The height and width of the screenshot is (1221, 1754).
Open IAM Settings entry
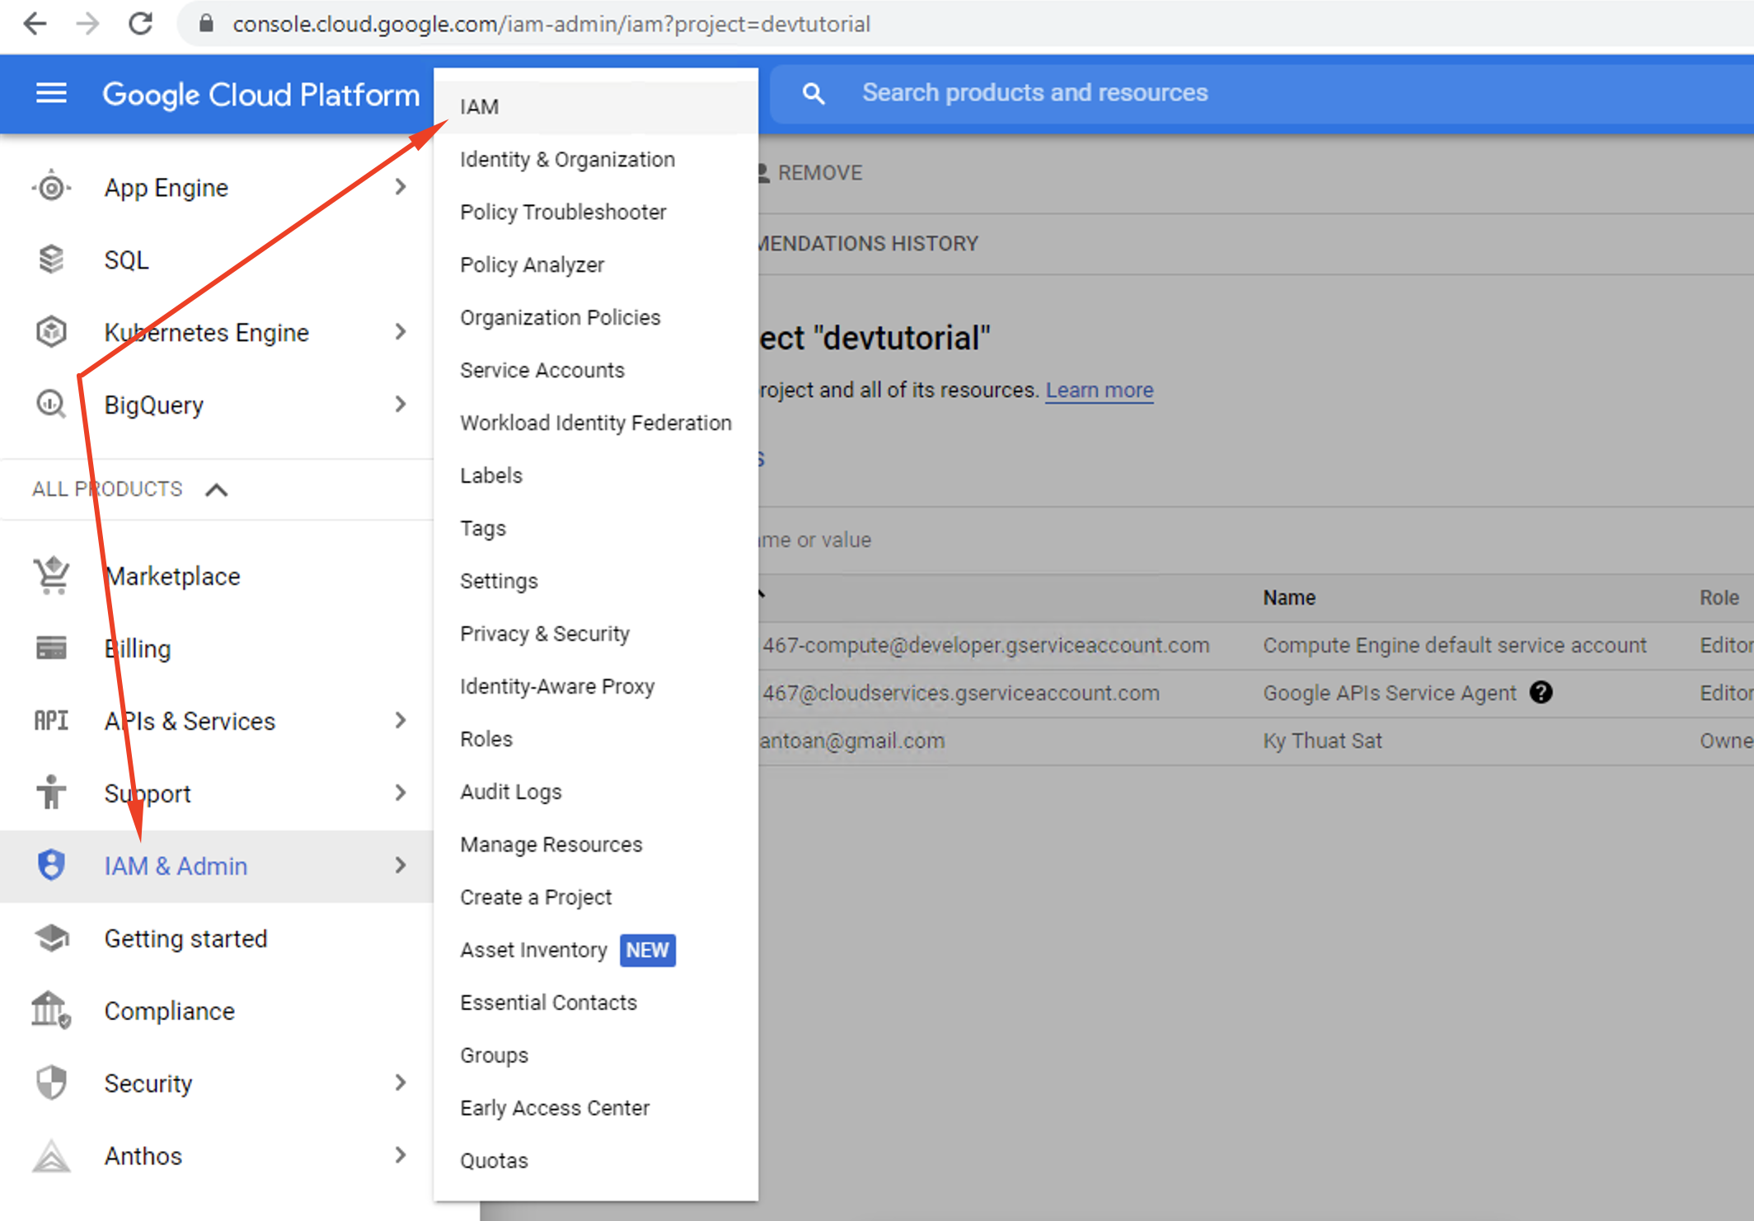click(596, 581)
